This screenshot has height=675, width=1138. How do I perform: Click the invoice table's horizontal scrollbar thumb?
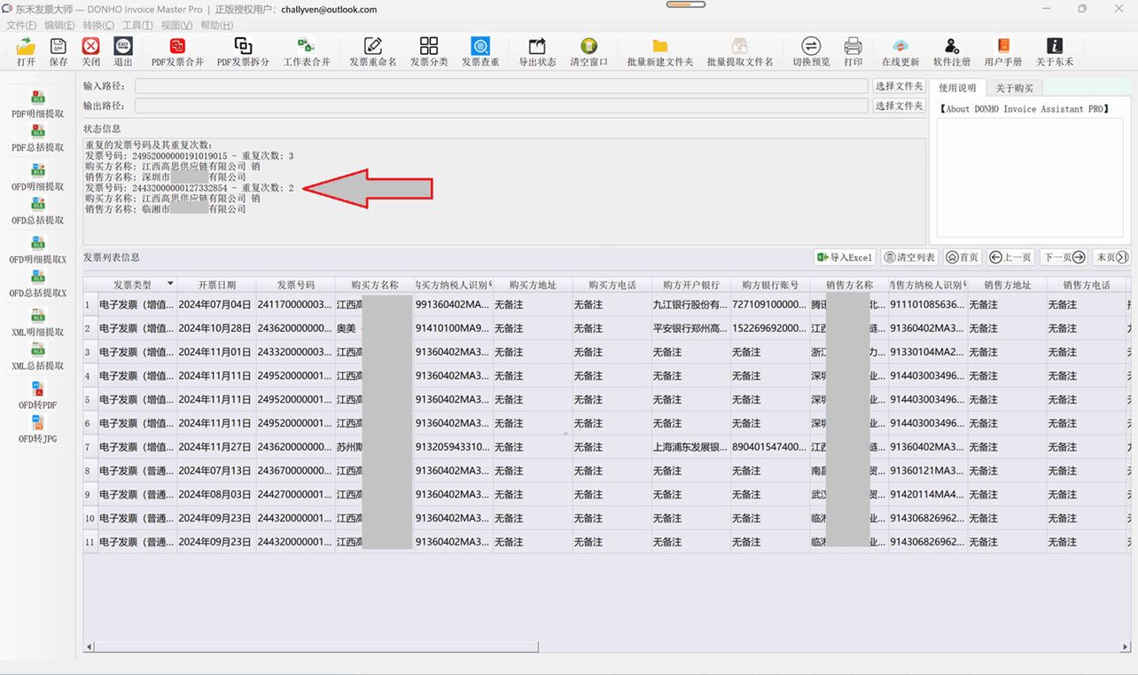click(x=316, y=647)
